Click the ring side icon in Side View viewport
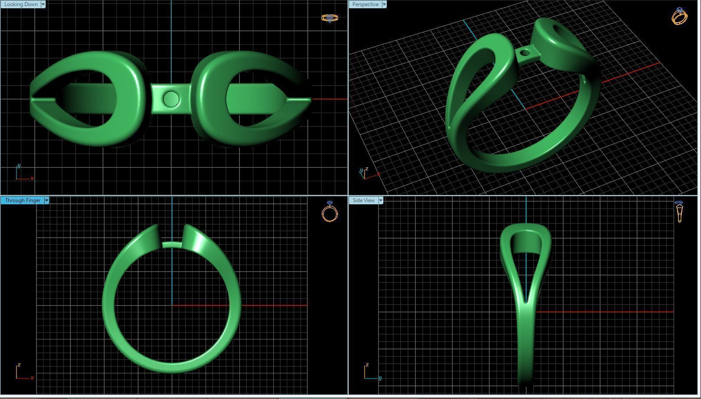The image size is (701, 399). 679,212
